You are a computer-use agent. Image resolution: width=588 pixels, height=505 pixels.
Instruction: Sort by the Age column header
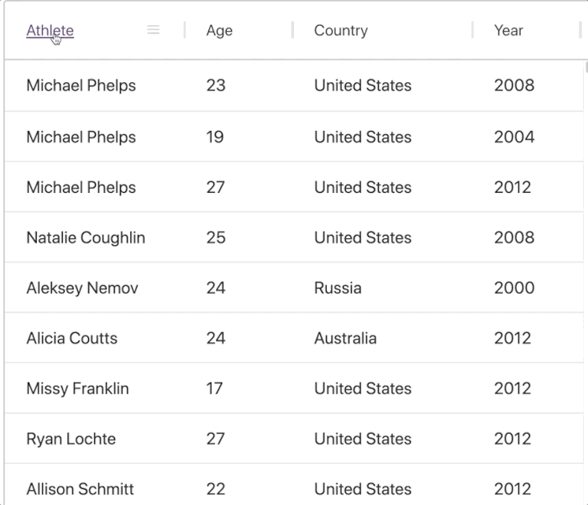pyautogui.click(x=219, y=31)
